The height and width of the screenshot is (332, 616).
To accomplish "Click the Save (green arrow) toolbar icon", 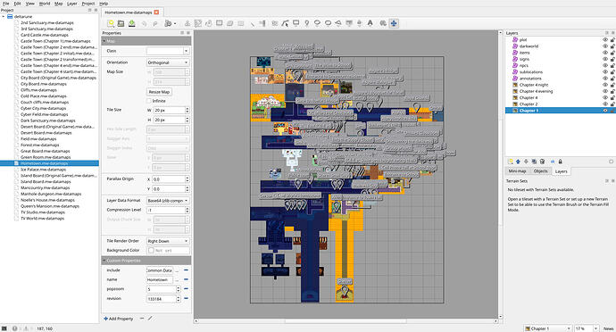I will coord(131,23).
